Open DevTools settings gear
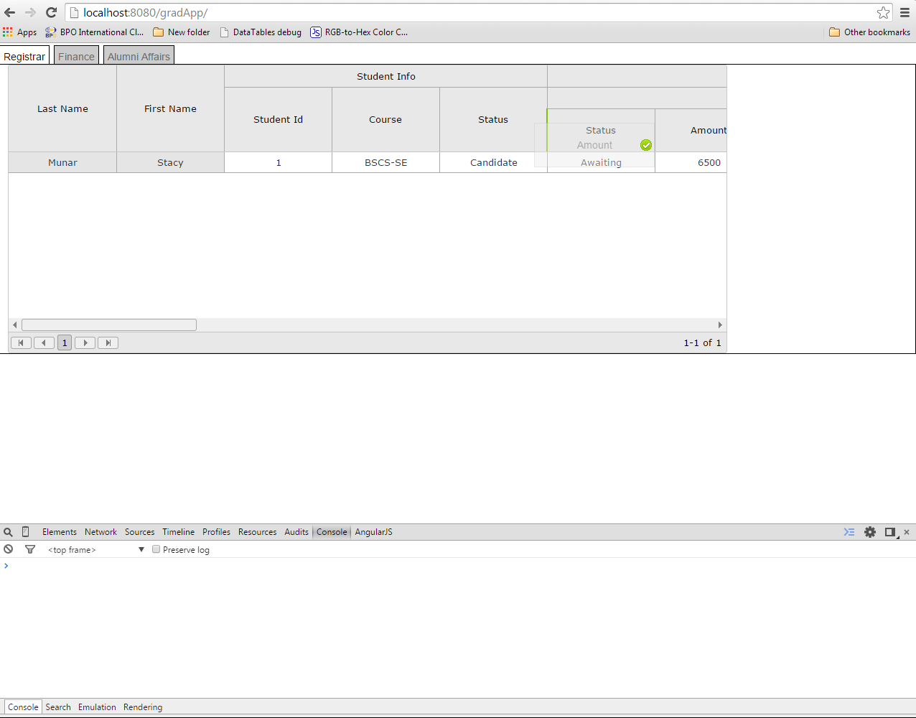Viewport: 916px width, 718px height. point(870,532)
